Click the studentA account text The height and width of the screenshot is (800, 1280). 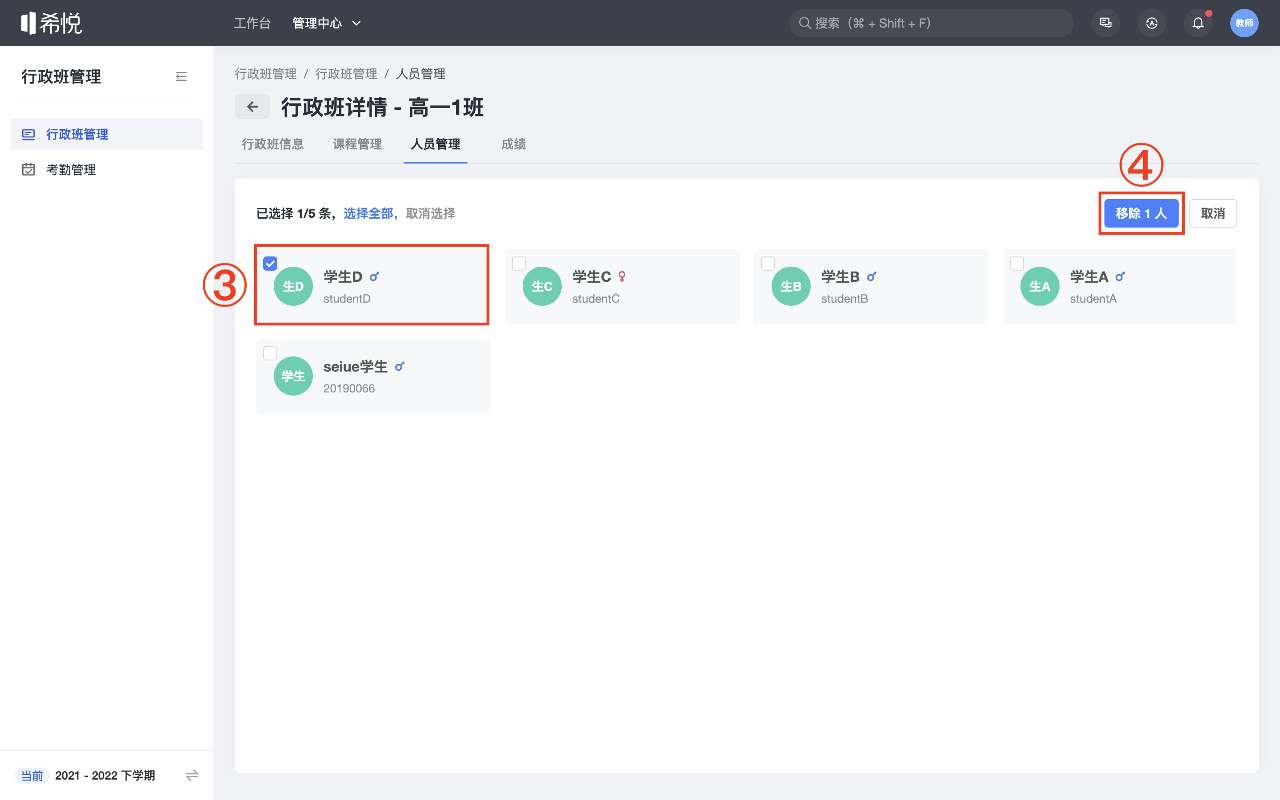tap(1093, 298)
